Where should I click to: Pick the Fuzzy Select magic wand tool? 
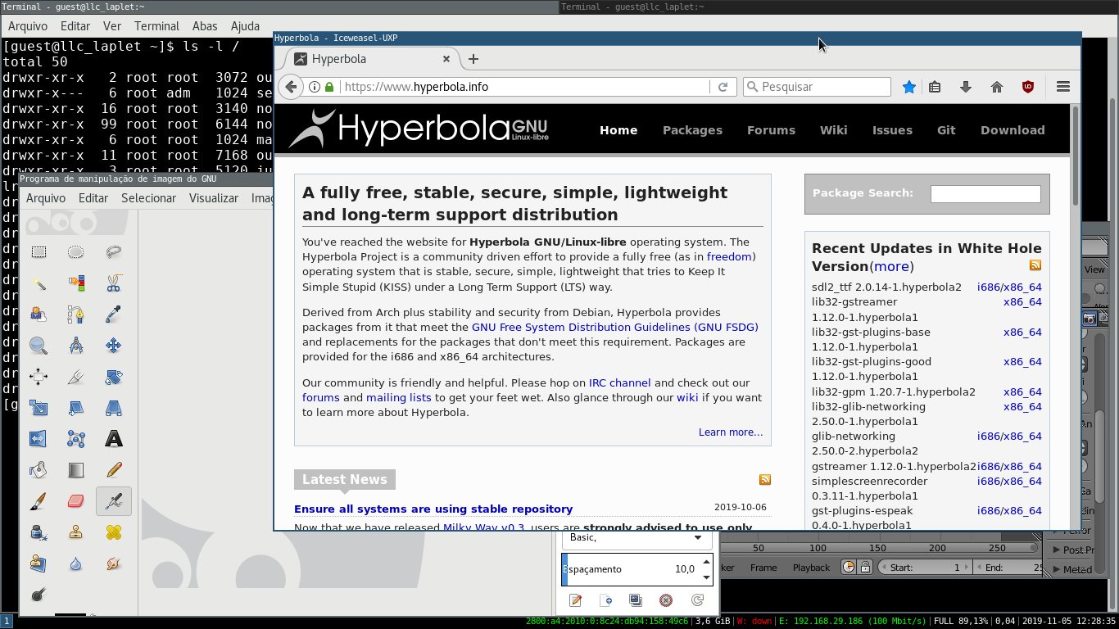(39, 283)
